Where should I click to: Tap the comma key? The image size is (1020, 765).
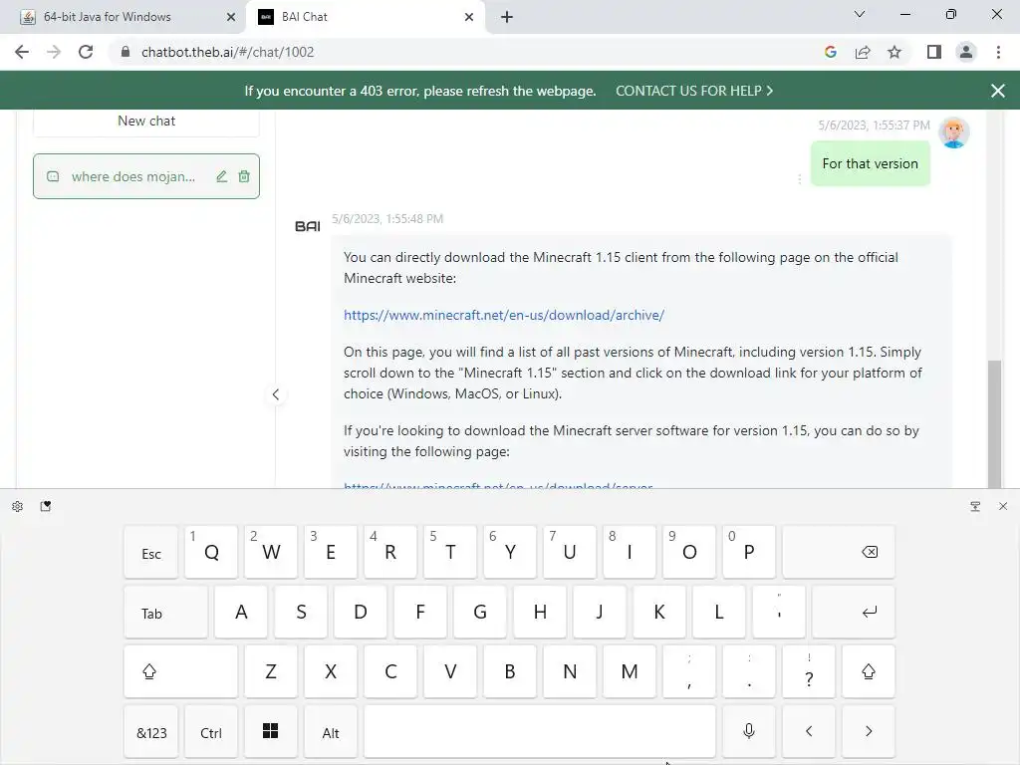(689, 671)
